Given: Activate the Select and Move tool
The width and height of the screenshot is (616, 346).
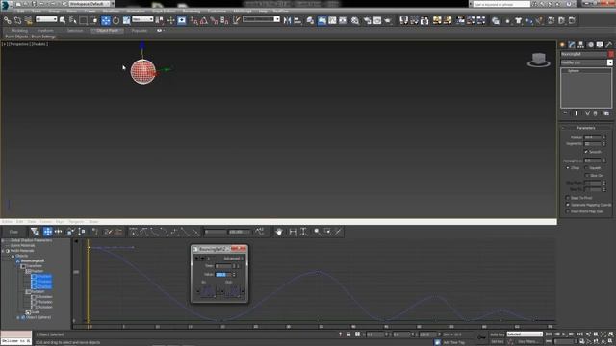Looking at the screenshot, I should 105,20.
